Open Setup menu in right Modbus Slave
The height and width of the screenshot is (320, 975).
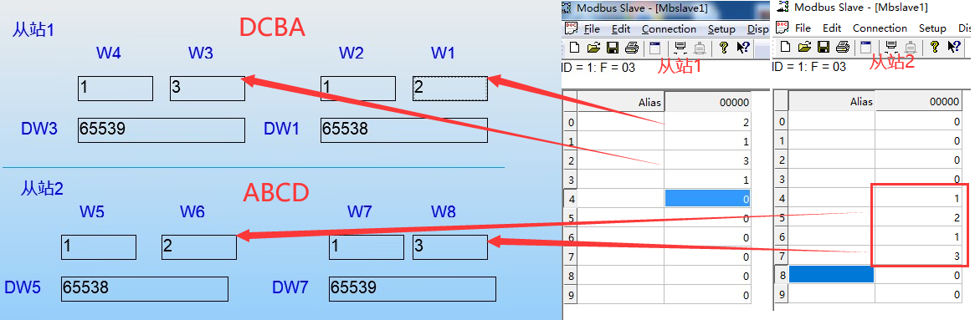pos(932,28)
